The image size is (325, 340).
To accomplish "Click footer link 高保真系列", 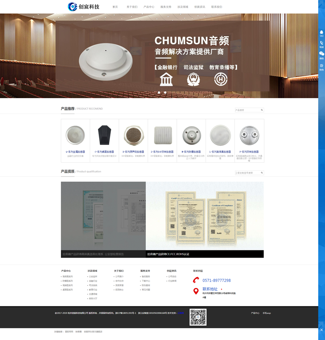I will click(67, 276).
